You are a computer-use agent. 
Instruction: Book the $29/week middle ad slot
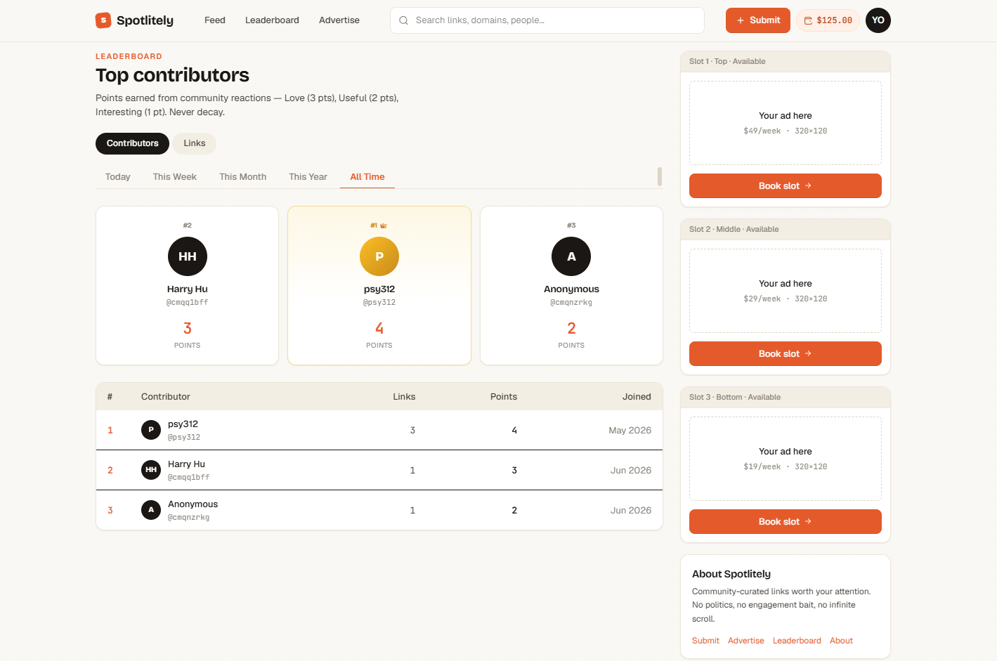tap(786, 354)
